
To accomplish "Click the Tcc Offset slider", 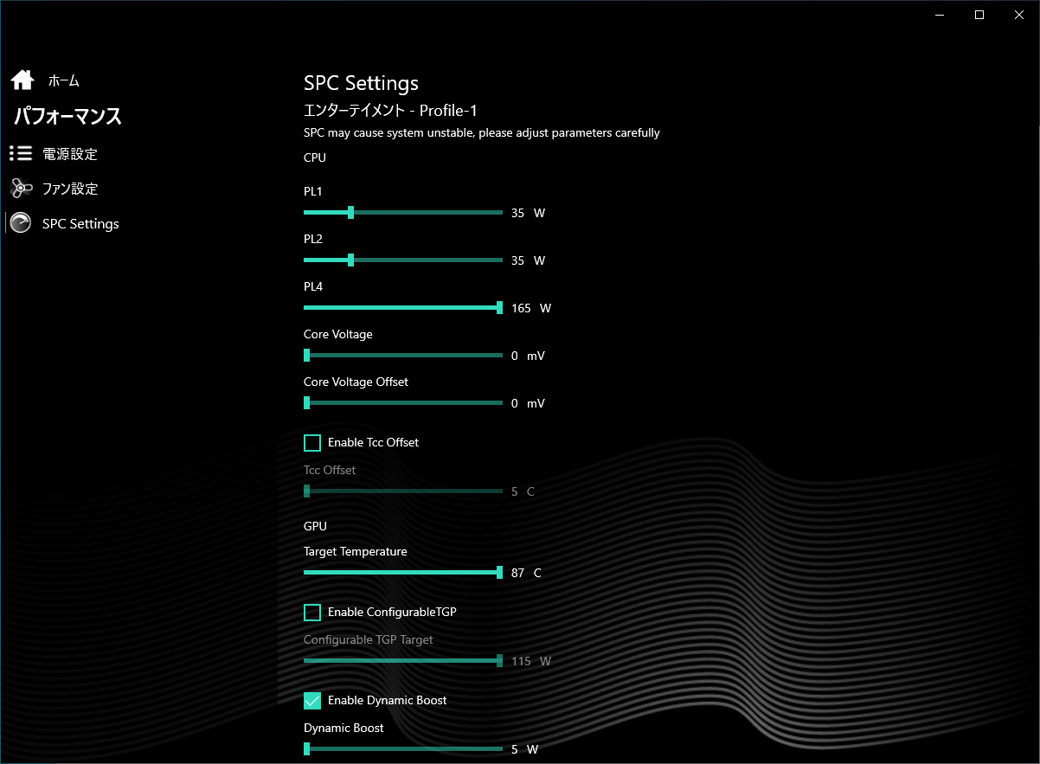I will click(x=403, y=491).
